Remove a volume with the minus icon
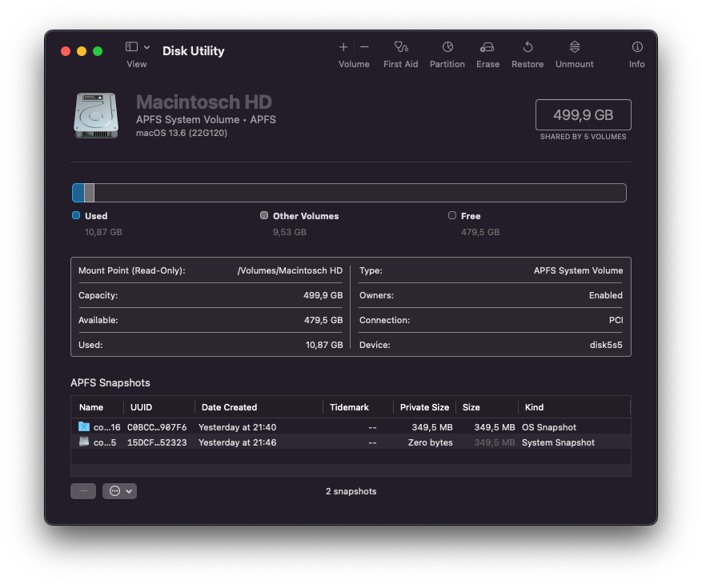This screenshot has height=584, width=702. click(x=364, y=47)
